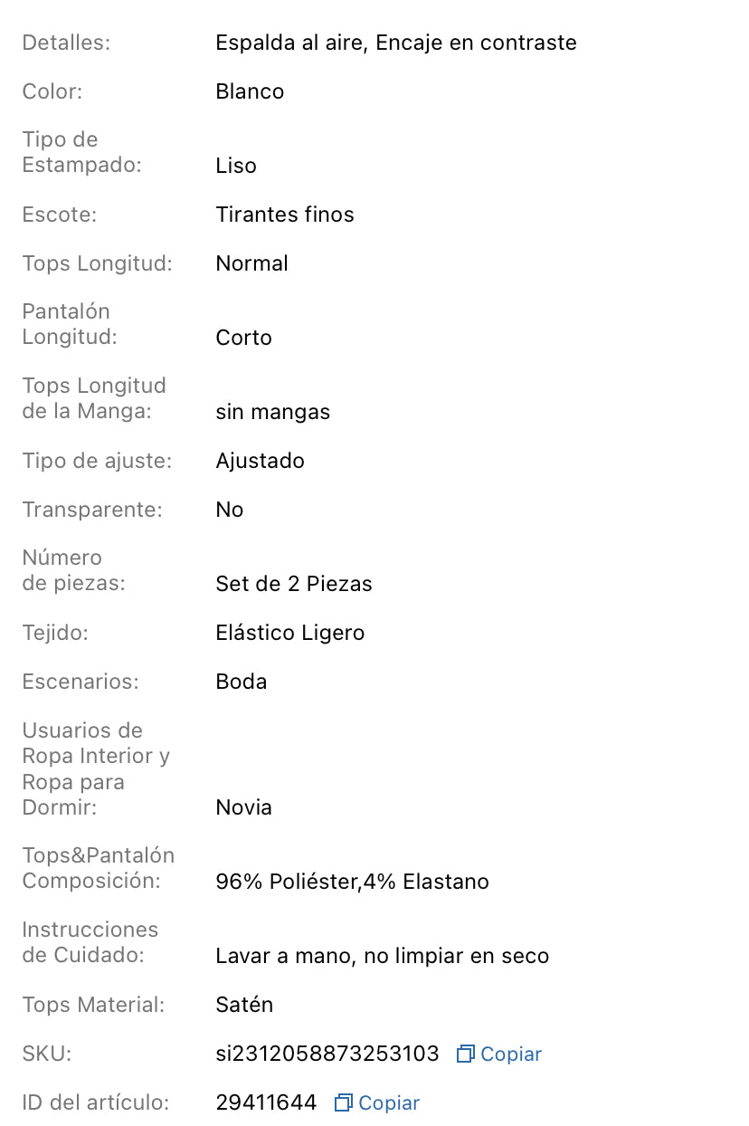Click the Ajustado fit type value
The width and height of the screenshot is (749, 1126).
(x=261, y=461)
